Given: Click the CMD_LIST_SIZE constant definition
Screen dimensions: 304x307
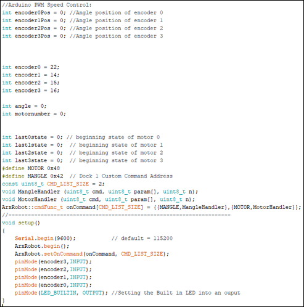Looking at the screenshot, I should pos(53,184).
